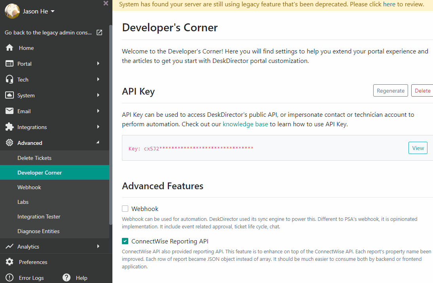Expand the Tech menu arrow
433x283 pixels.
[x=98, y=79]
